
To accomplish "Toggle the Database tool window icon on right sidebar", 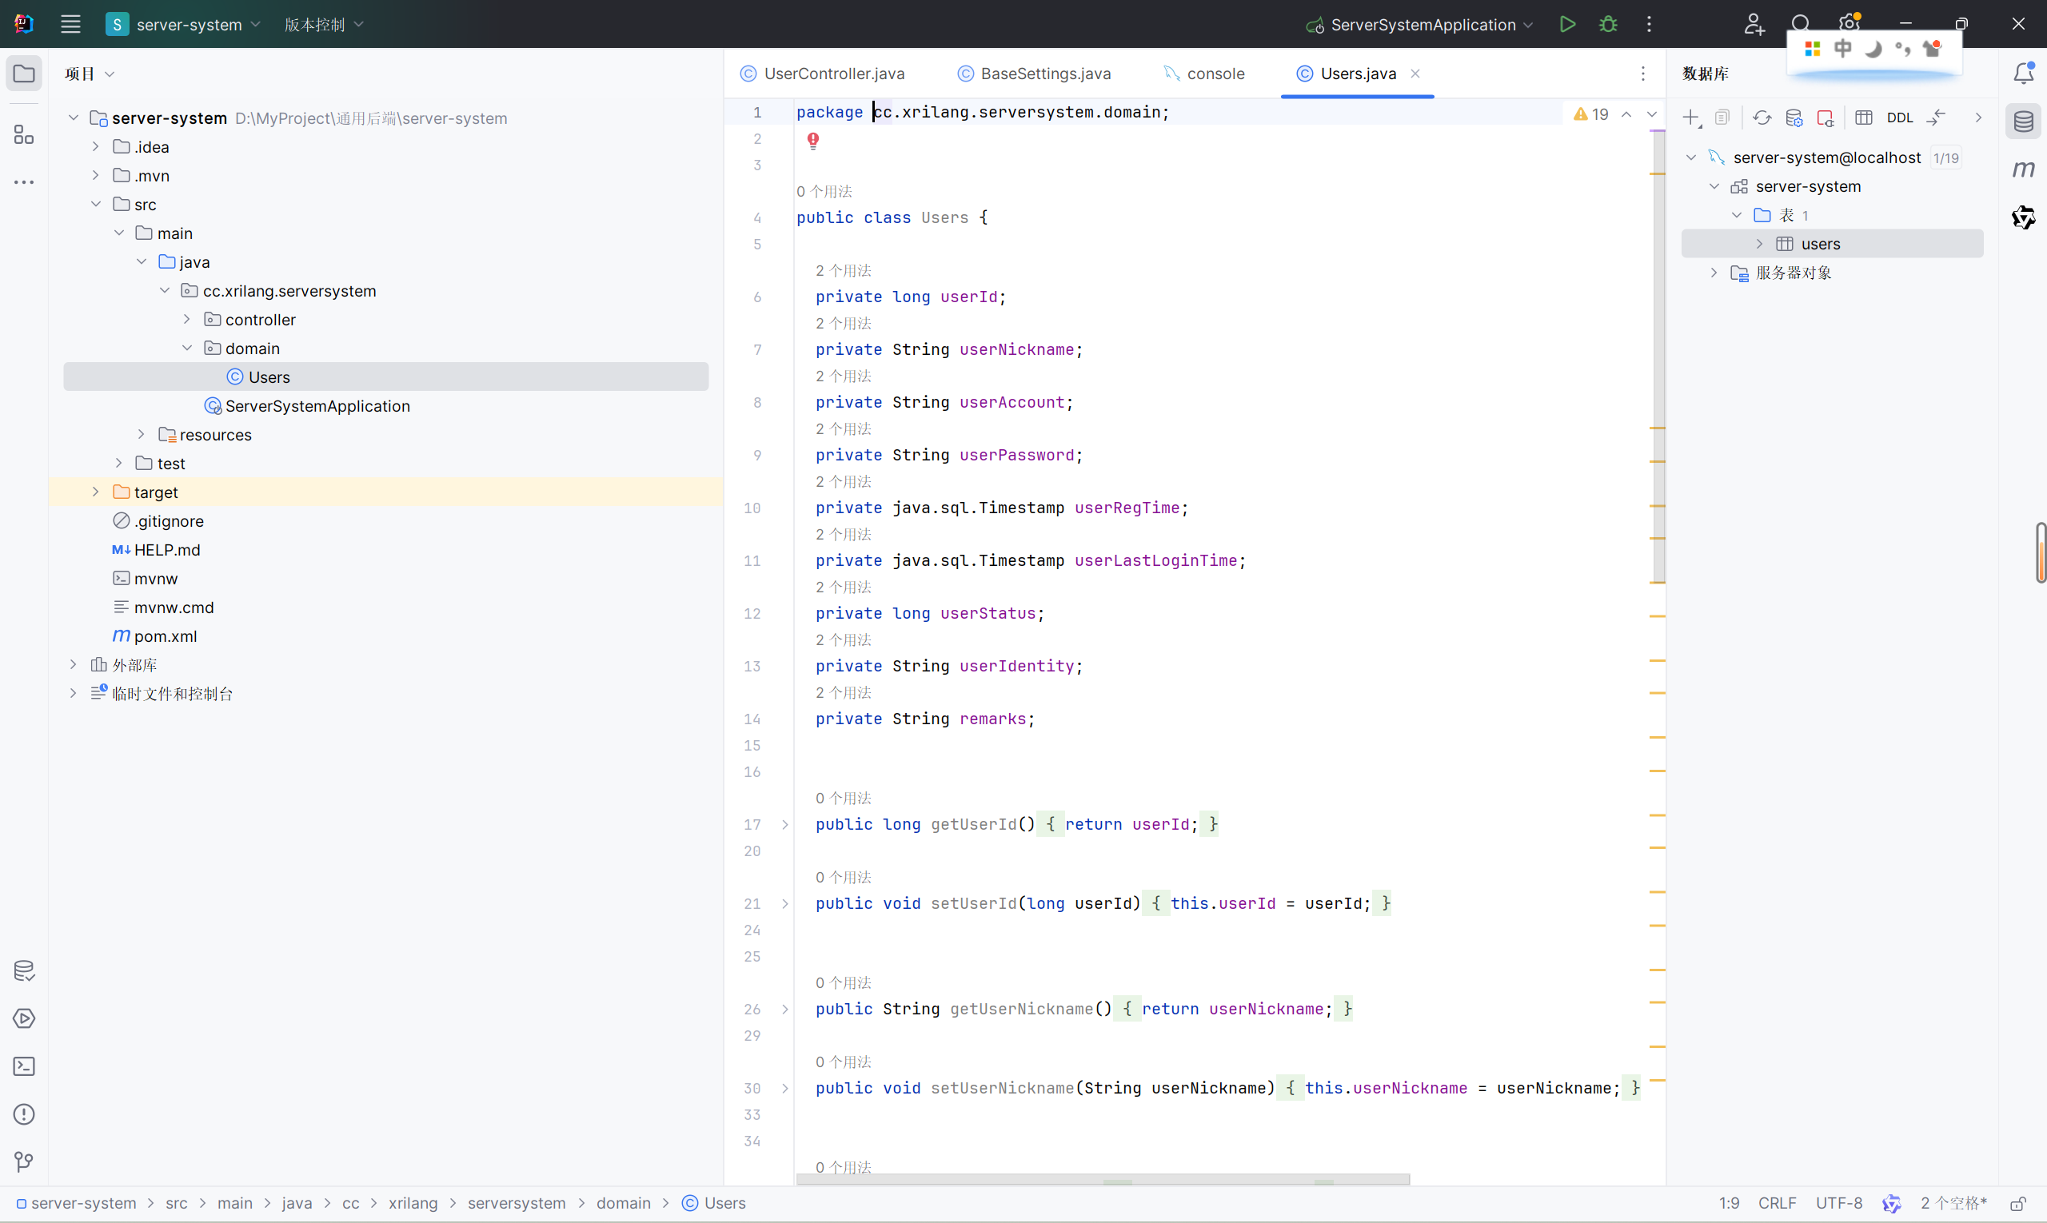I will [2023, 122].
